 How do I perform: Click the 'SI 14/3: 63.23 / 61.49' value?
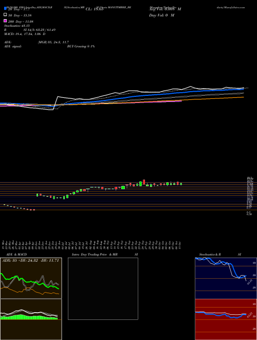[x=40, y=30]
